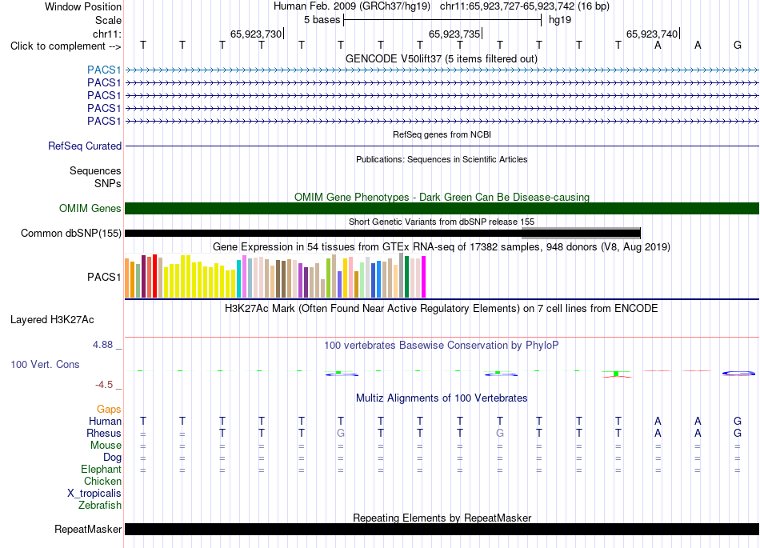Image resolution: width=760 pixels, height=548 pixels.
Task: Click the magenta last bar in the GTEx chart
Action: coord(423,277)
